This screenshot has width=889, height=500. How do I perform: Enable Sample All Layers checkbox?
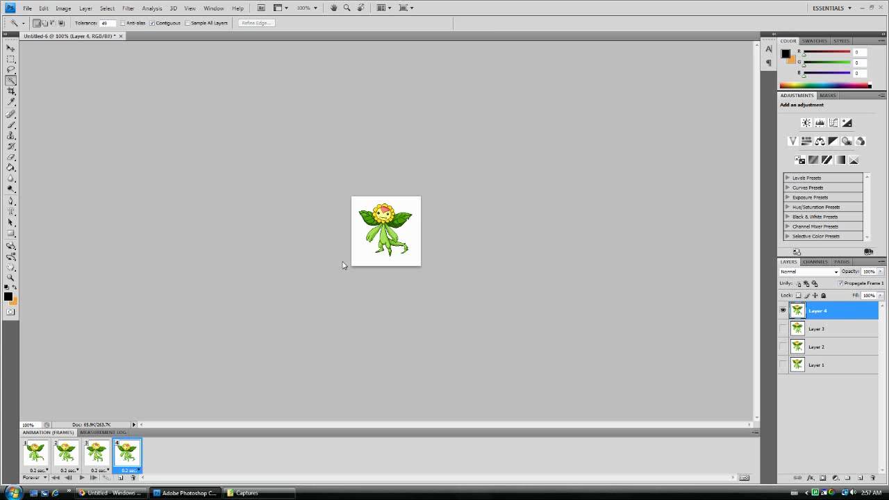click(188, 23)
